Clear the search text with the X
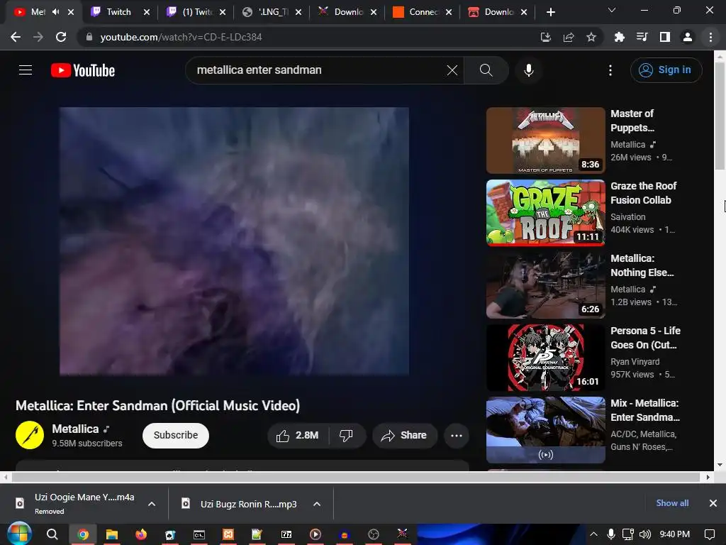The width and height of the screenshot is (726, 545). 452,70
